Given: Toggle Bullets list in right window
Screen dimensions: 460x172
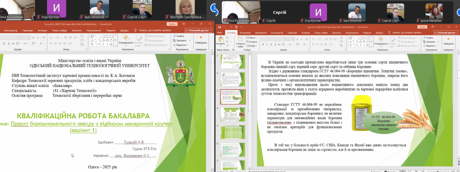Looking at the screenshot, I should (313, 39).
